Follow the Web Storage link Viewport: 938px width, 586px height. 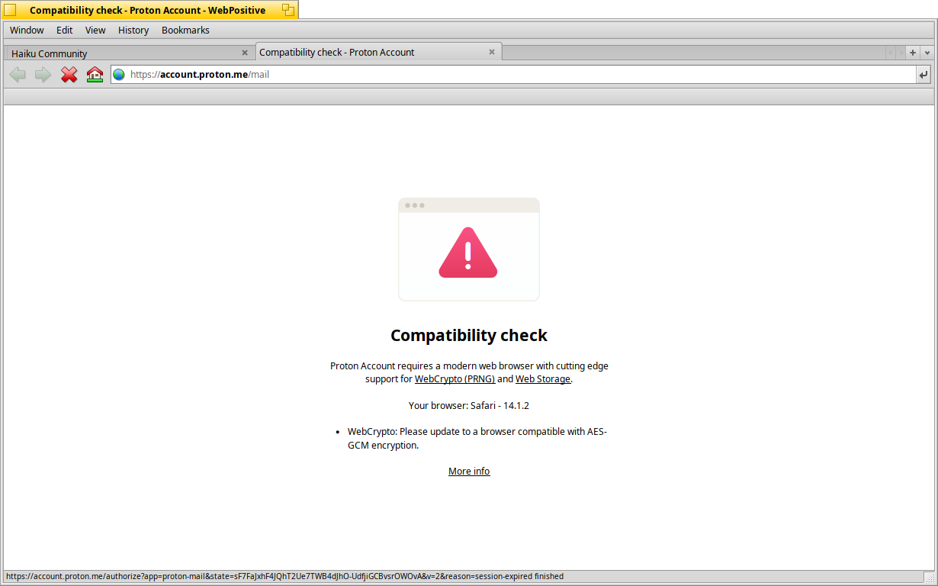click(543, 378)
